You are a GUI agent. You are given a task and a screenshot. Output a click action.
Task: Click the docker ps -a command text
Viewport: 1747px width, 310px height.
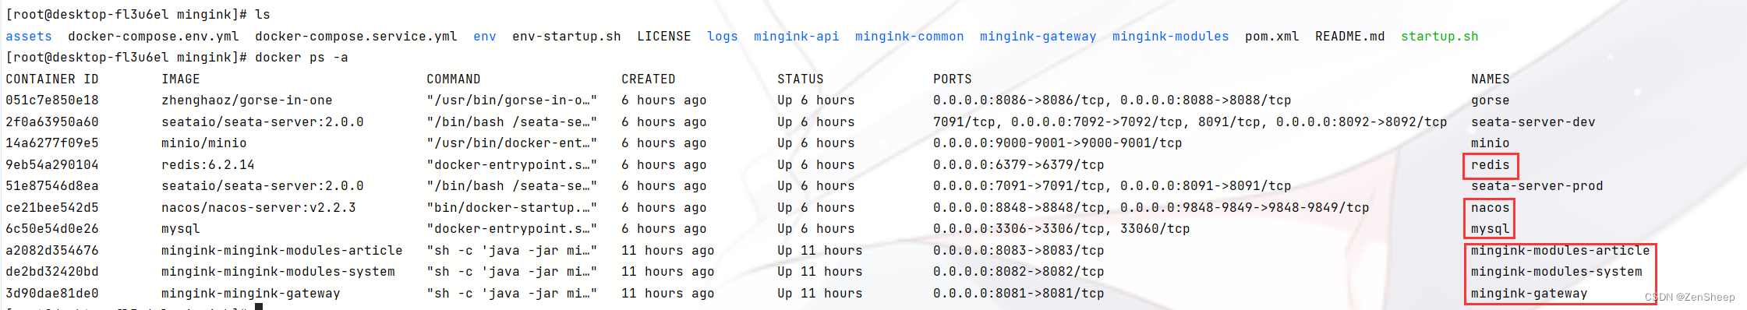pos(301,57)
